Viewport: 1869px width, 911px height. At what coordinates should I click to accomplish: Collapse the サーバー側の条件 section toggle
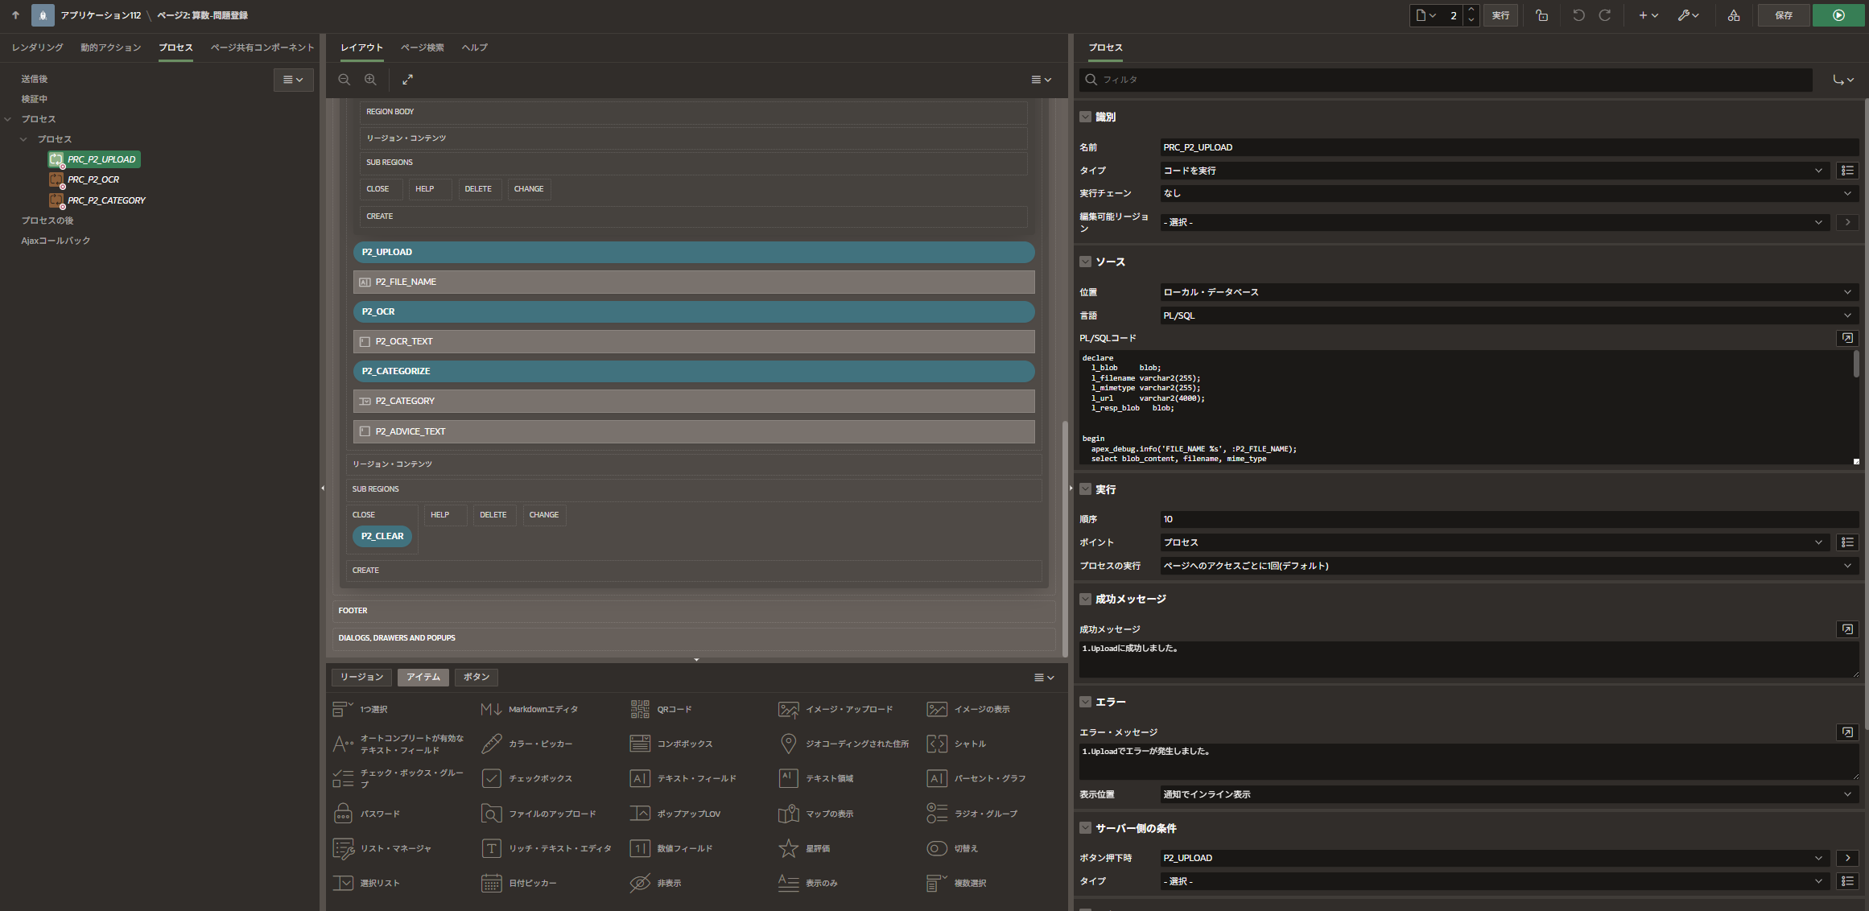click(x=1085, y=828)
